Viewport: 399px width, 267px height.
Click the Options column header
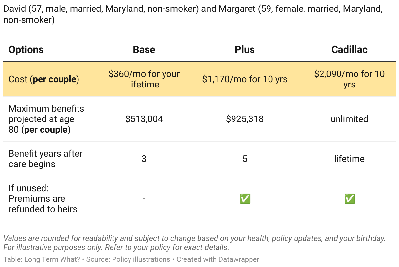coord(26,50)
